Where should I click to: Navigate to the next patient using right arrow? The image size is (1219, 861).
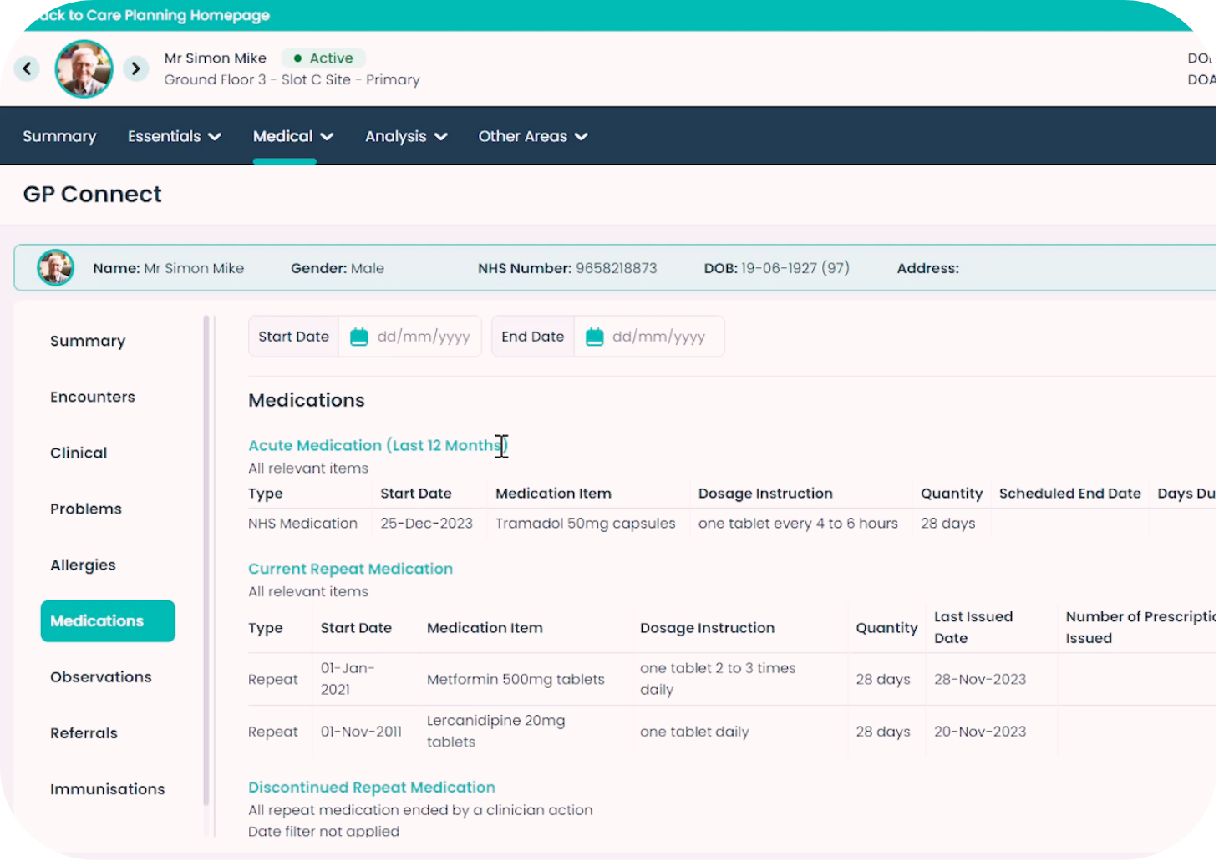point(136,68)
